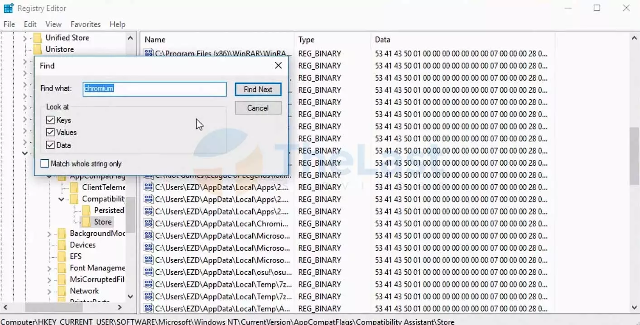The image size is (640, 325).
Task: Open the Help menu
Action: coord(117,24)
